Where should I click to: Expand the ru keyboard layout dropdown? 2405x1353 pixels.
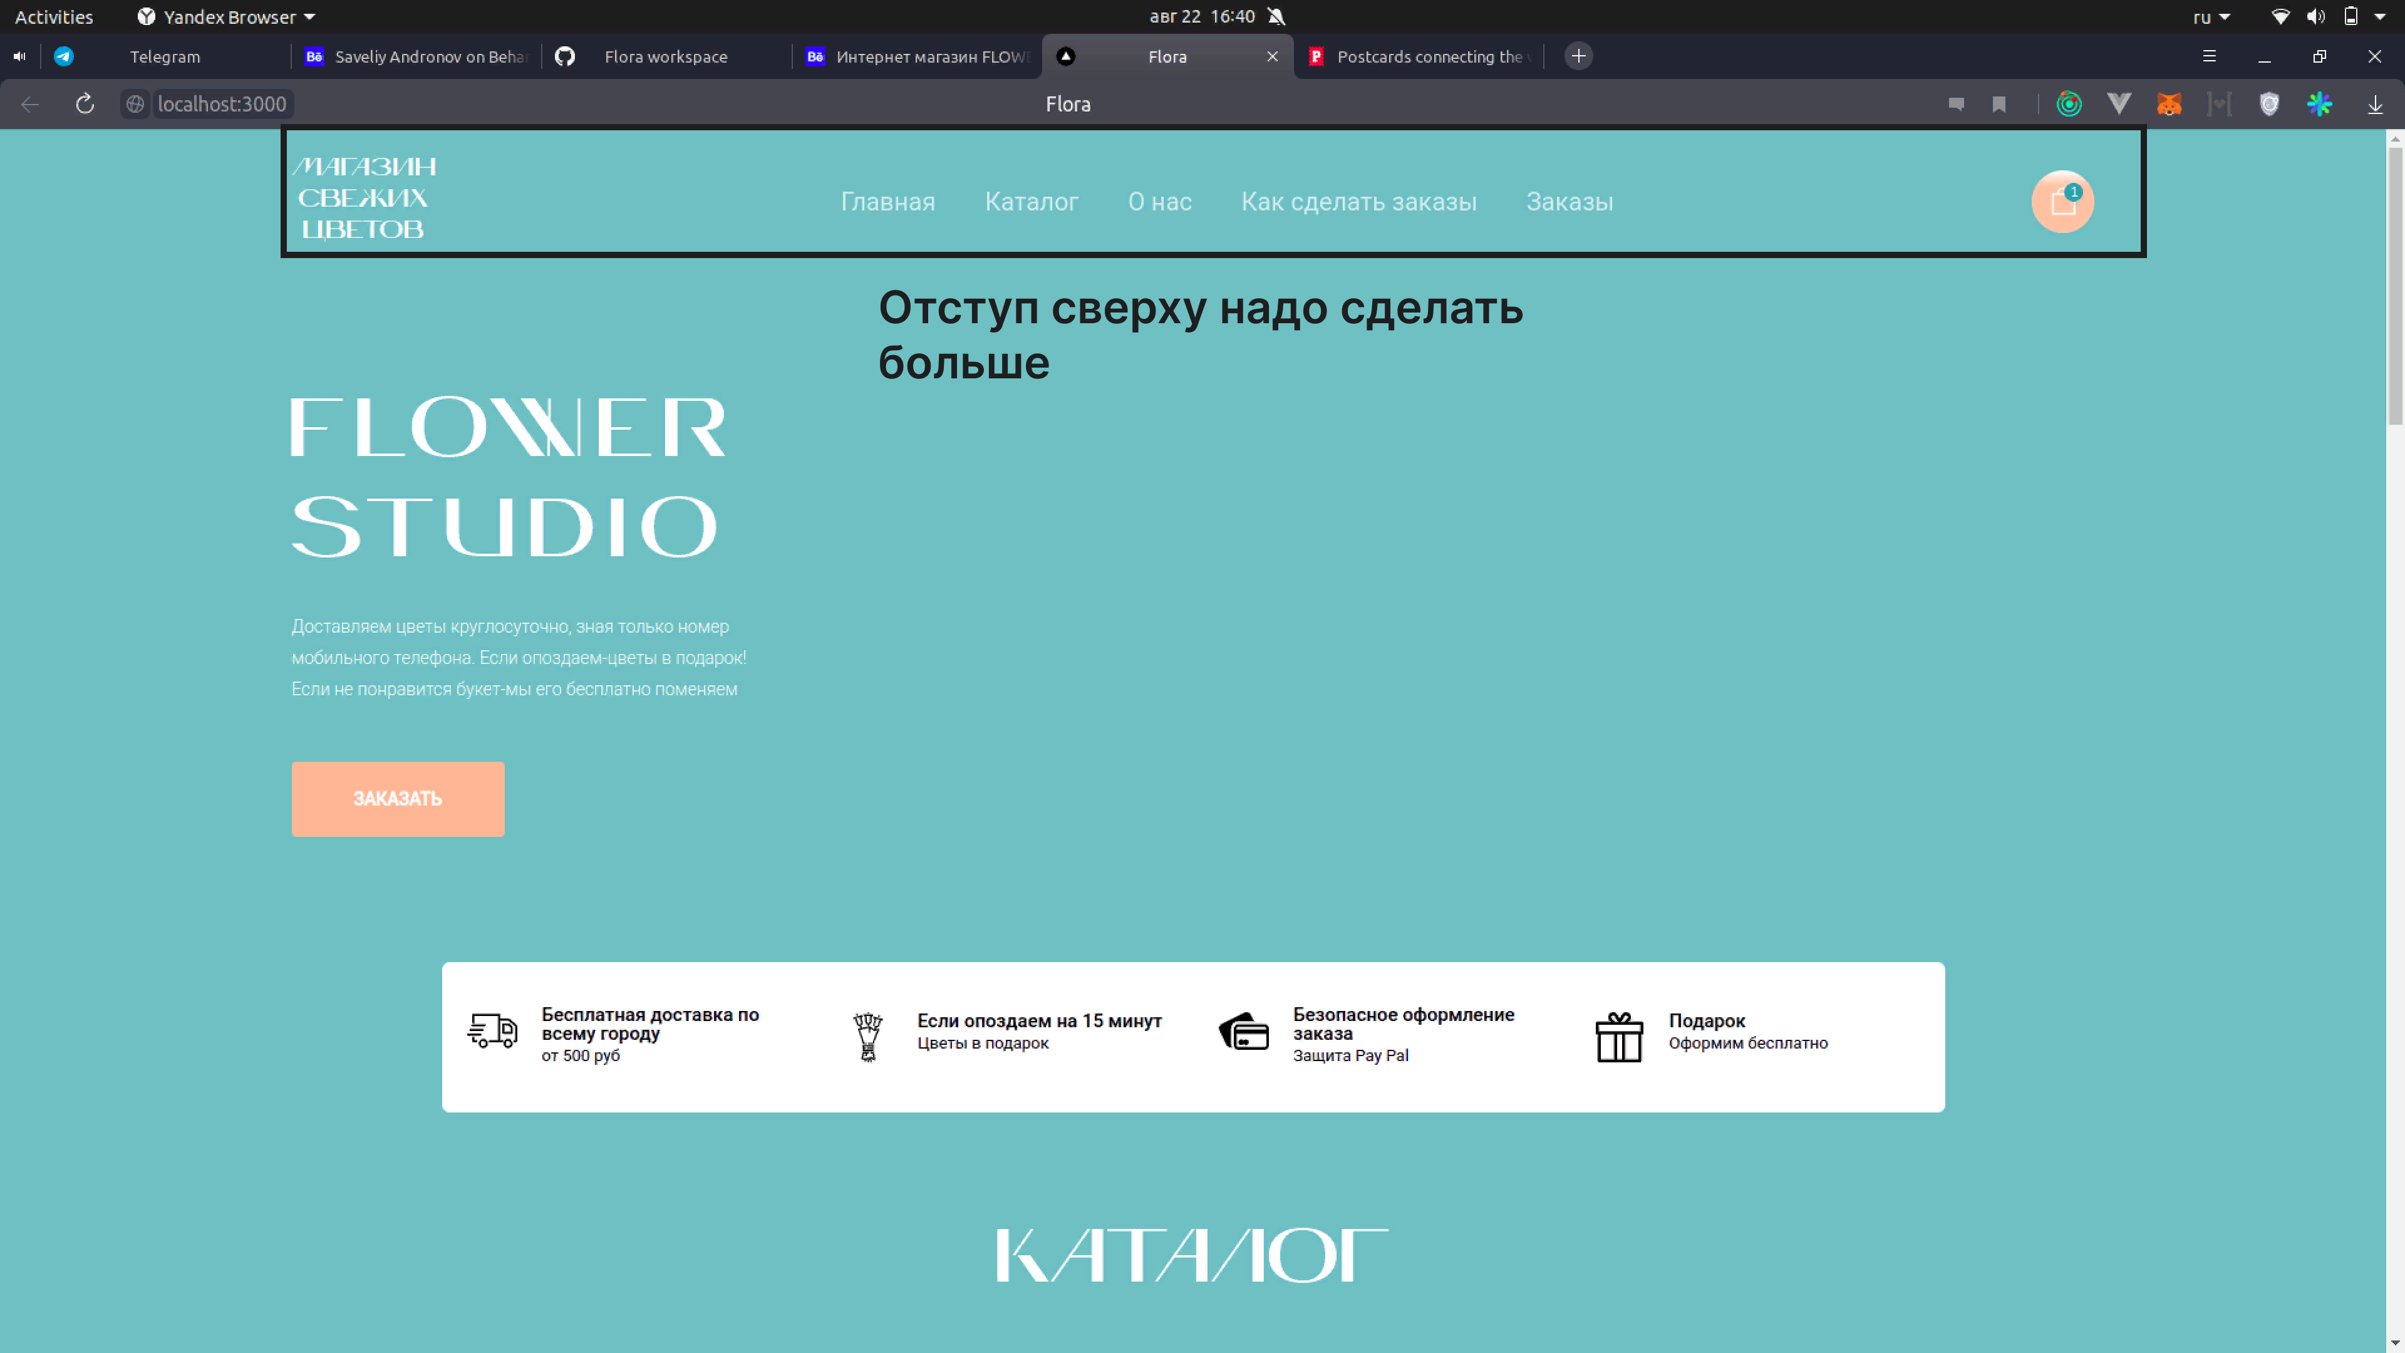click(2211, 17)
